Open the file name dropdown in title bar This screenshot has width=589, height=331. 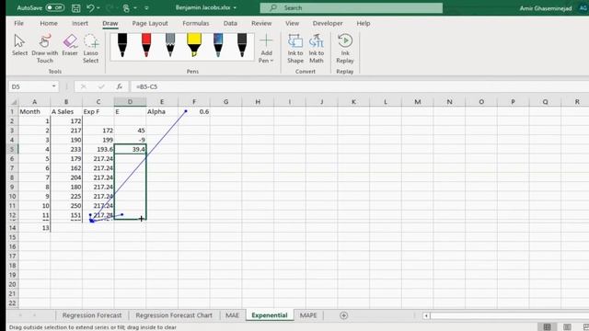(x=236, y=7)
